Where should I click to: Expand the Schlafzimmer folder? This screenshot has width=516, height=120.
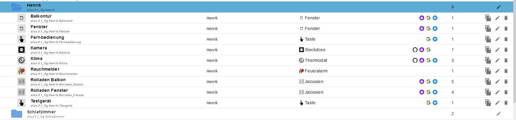[17, 114]
